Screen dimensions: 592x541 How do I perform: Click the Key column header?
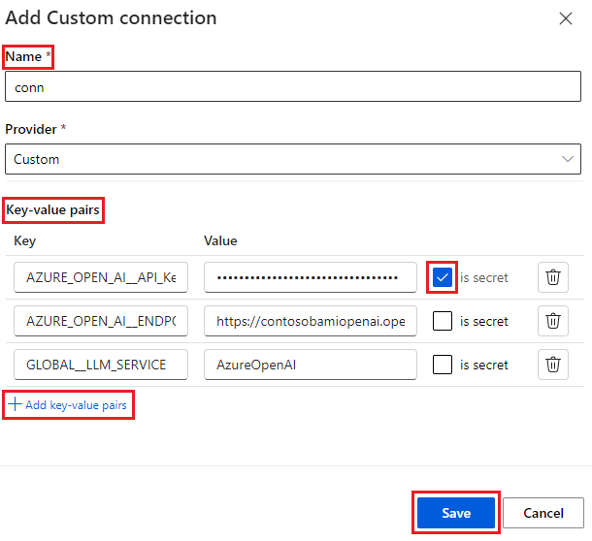click(25, 240)
